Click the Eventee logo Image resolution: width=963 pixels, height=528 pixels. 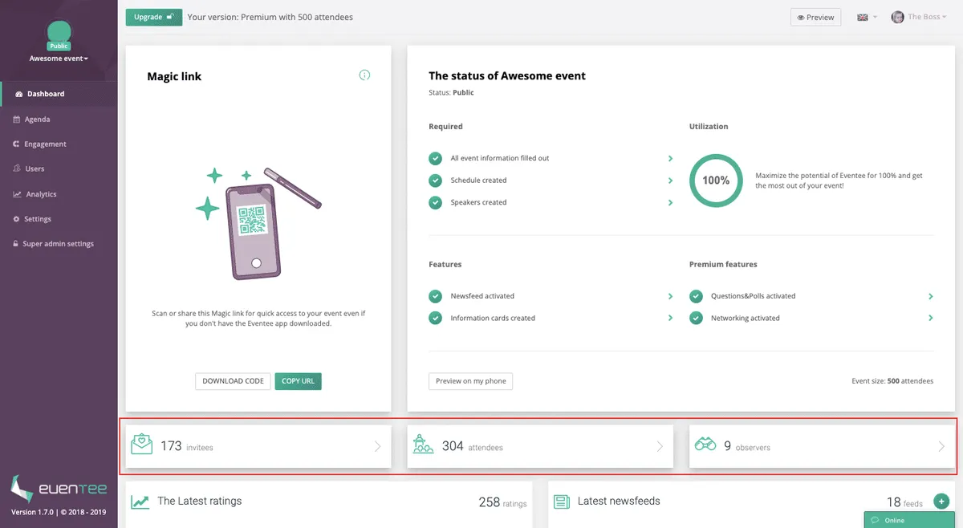58,488
